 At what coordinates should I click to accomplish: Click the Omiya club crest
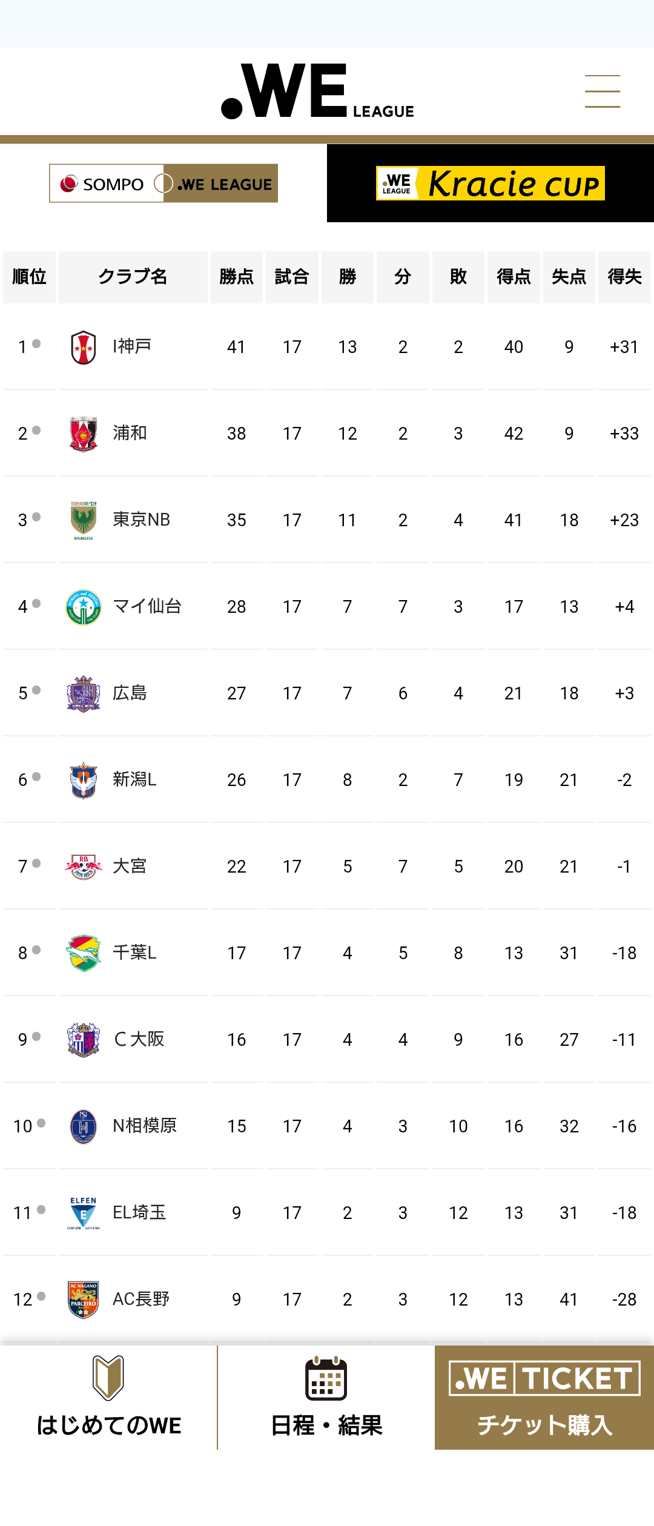pos(84,867)
